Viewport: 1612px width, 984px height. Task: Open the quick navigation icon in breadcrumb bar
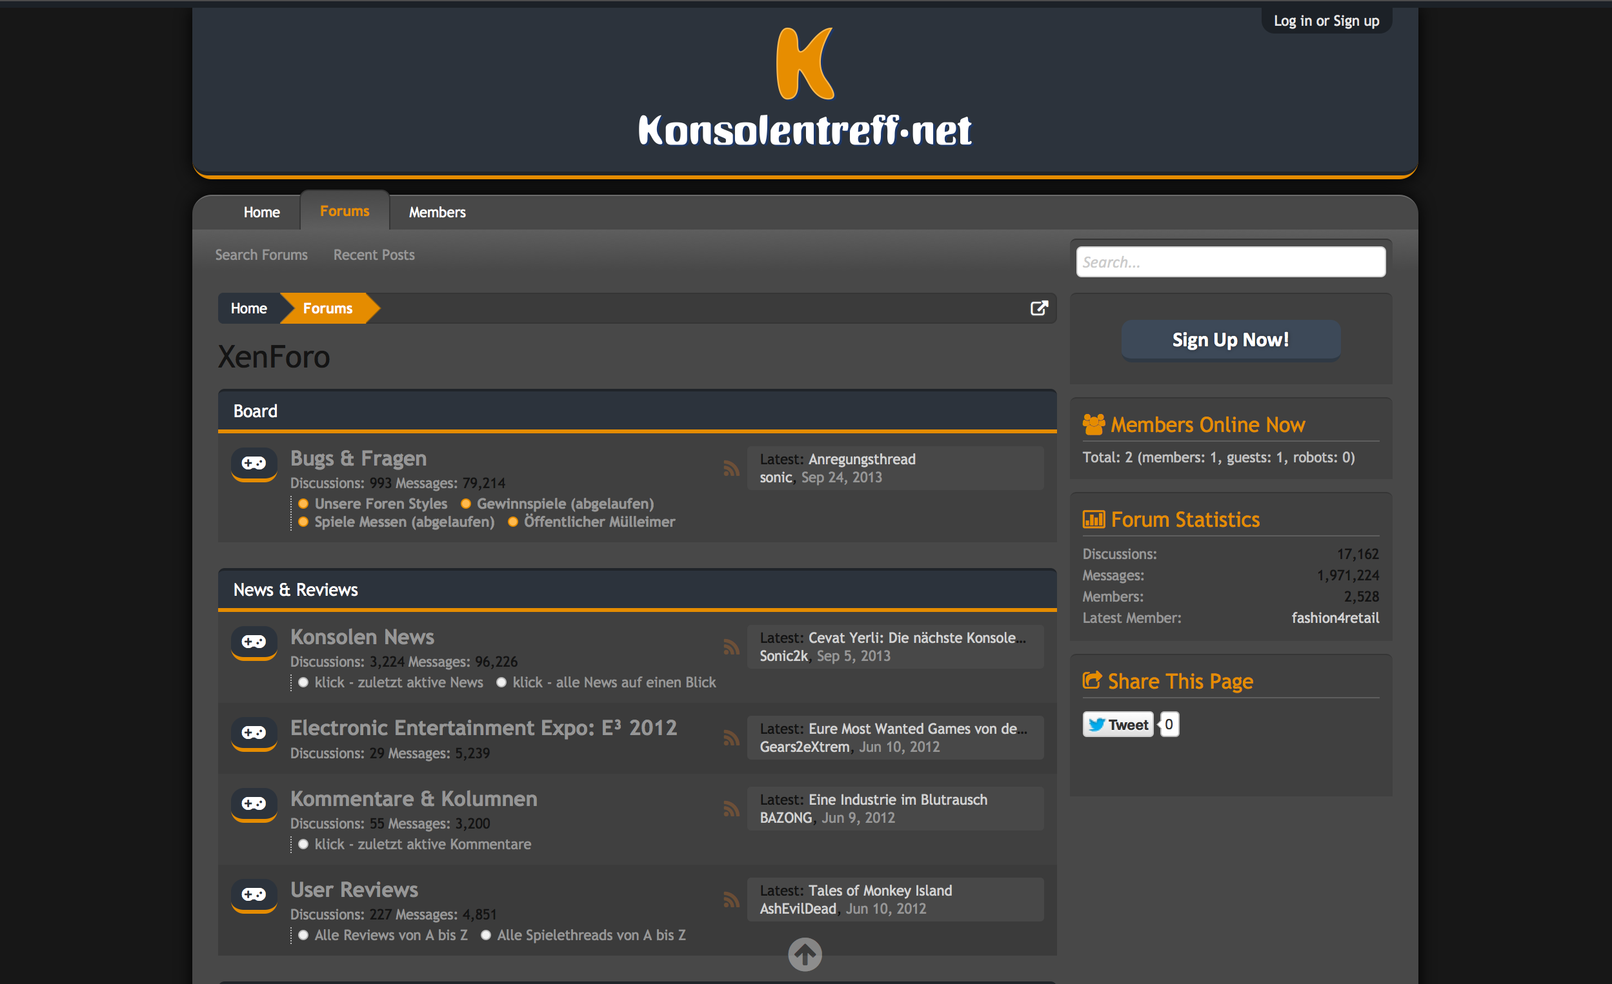tap(1039, 308)
